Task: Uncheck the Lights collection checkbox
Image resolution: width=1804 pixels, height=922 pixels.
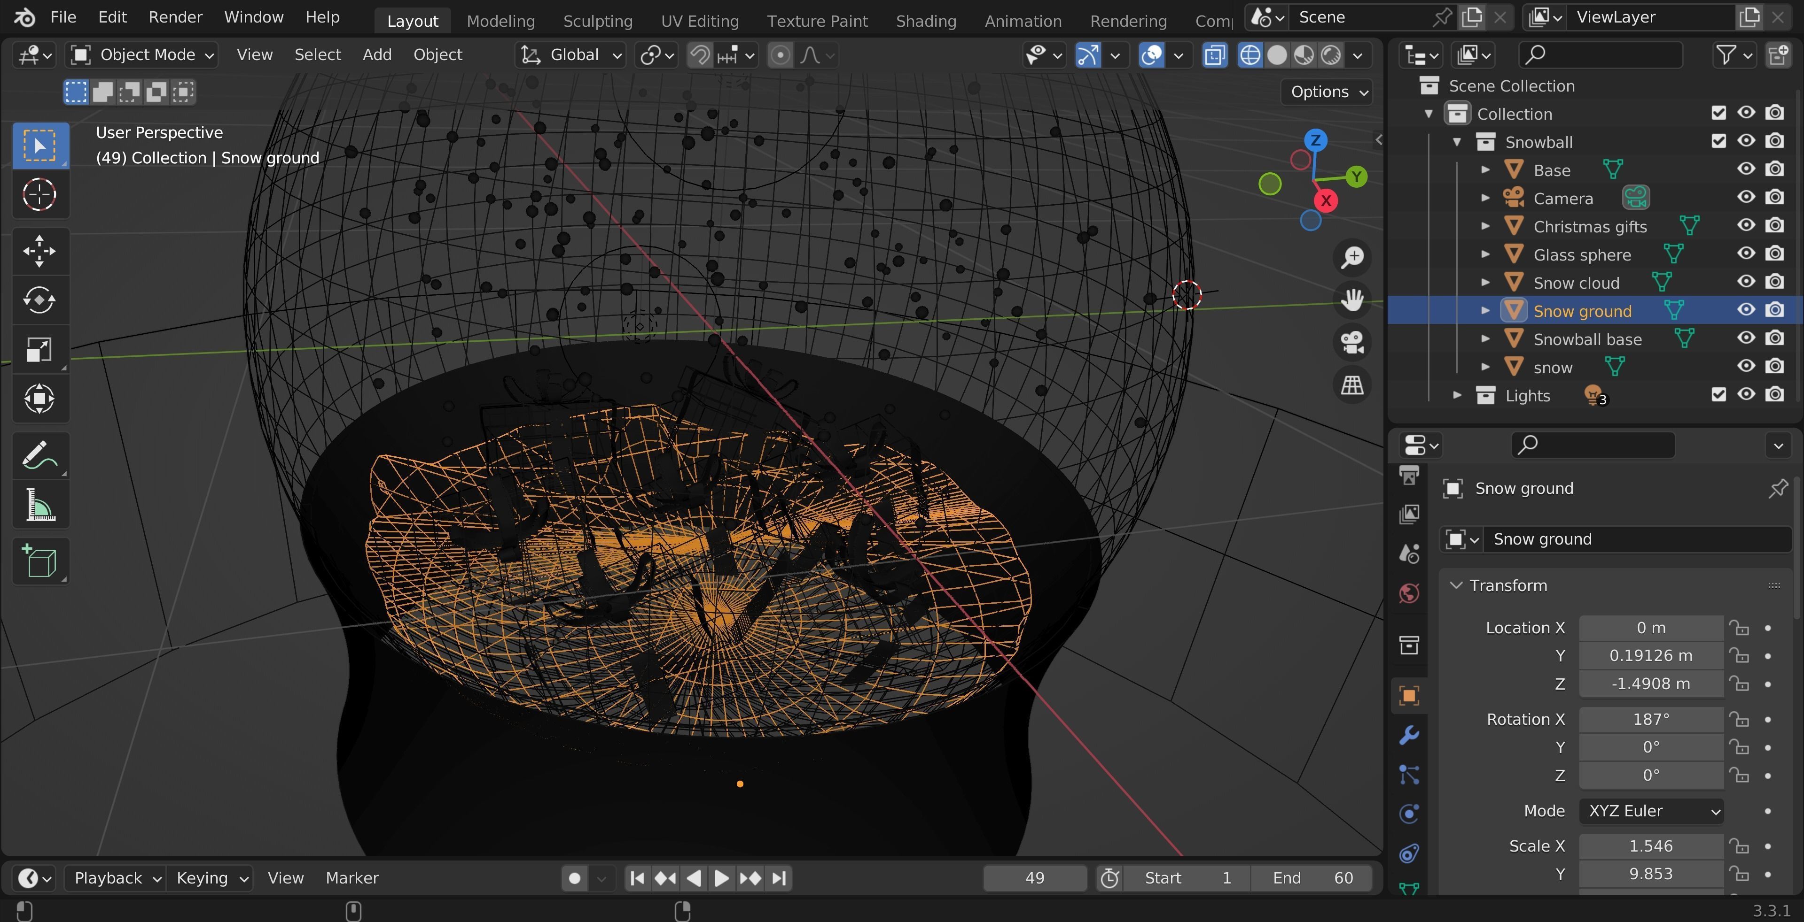Action: (1718, 394)
